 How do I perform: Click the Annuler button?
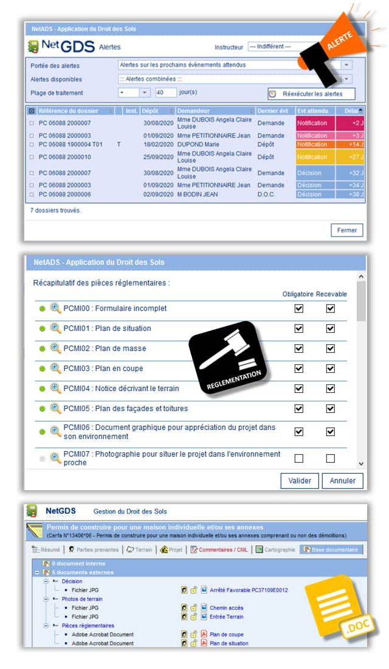pyautogui.click(x=343, y=481)
